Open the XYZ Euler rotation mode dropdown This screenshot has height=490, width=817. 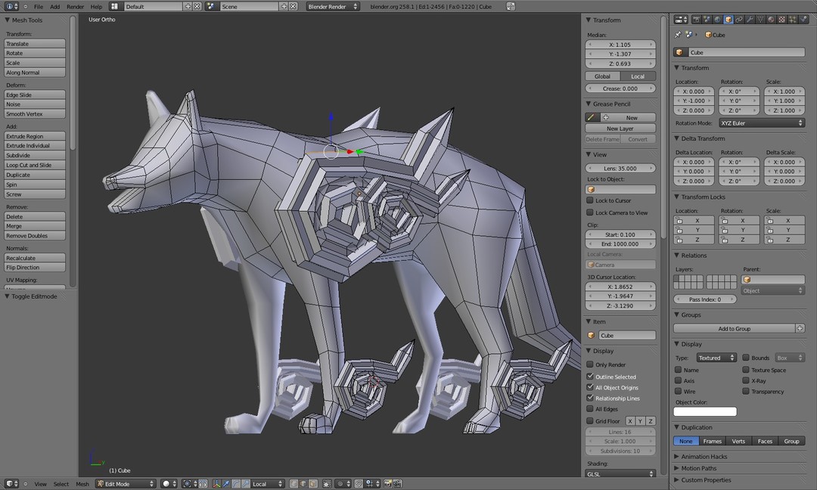762,123
